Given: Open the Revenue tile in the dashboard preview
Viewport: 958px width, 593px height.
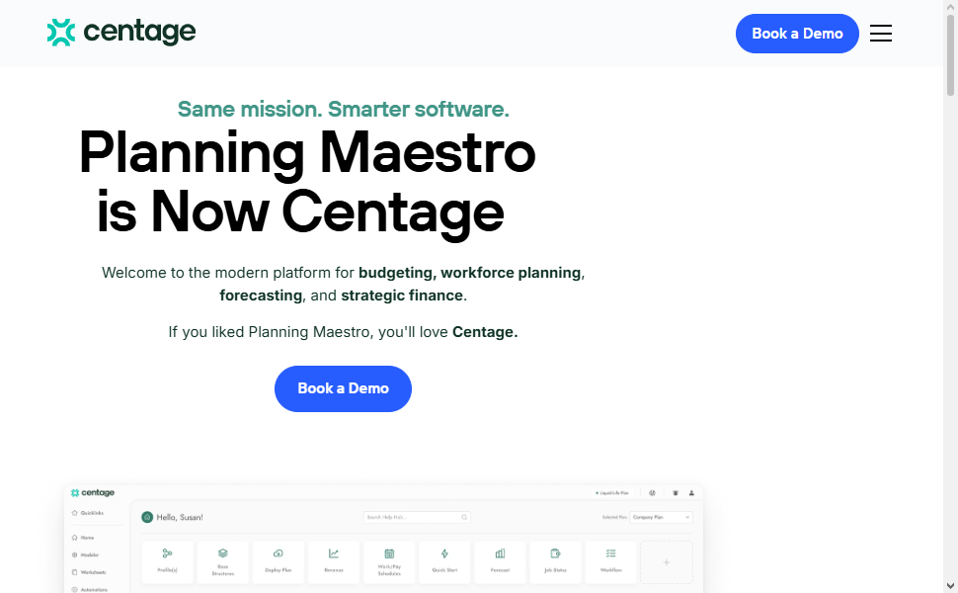Looking at the screenshot, I should click(x=334, y=561).
